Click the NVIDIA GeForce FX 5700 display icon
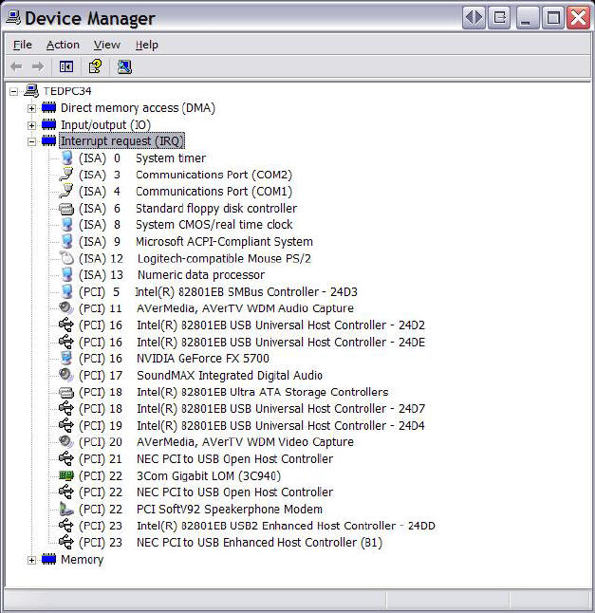The height and width of the screenshot is (613, 595). click(66, 358)
